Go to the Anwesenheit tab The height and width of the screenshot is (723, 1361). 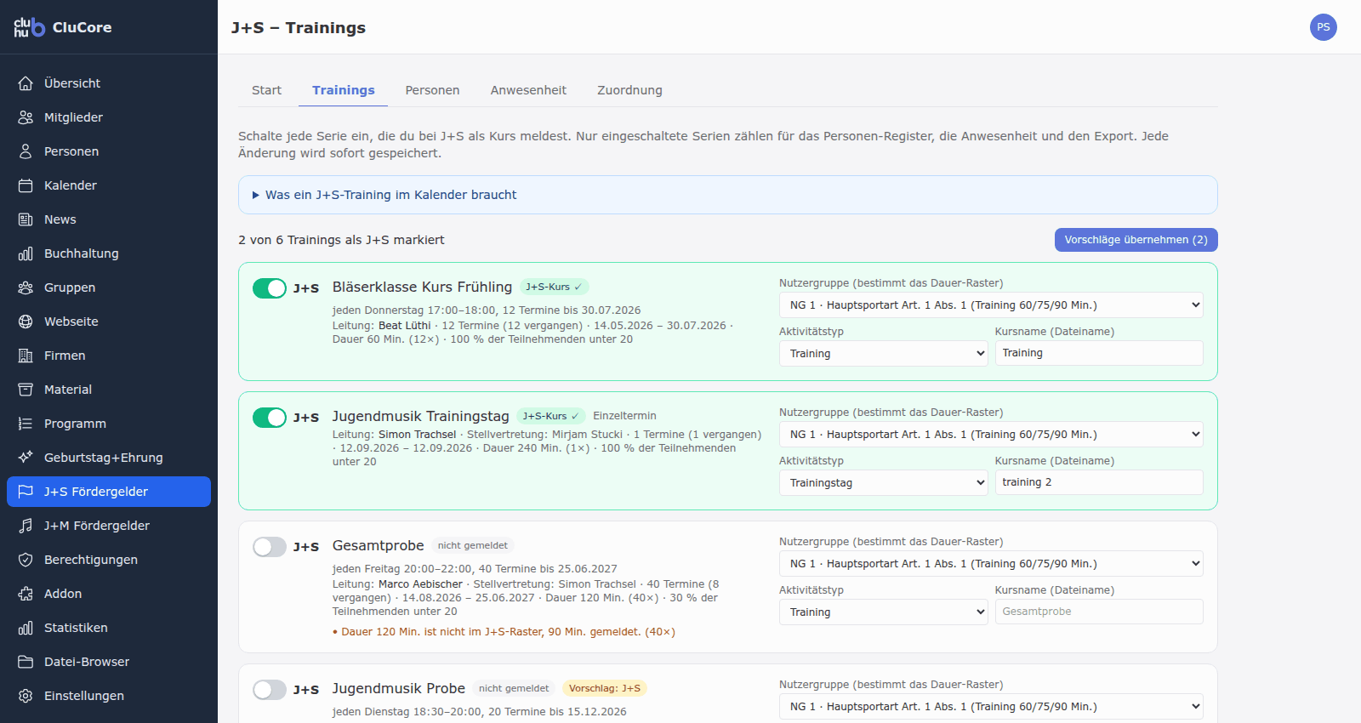point(528,90)
